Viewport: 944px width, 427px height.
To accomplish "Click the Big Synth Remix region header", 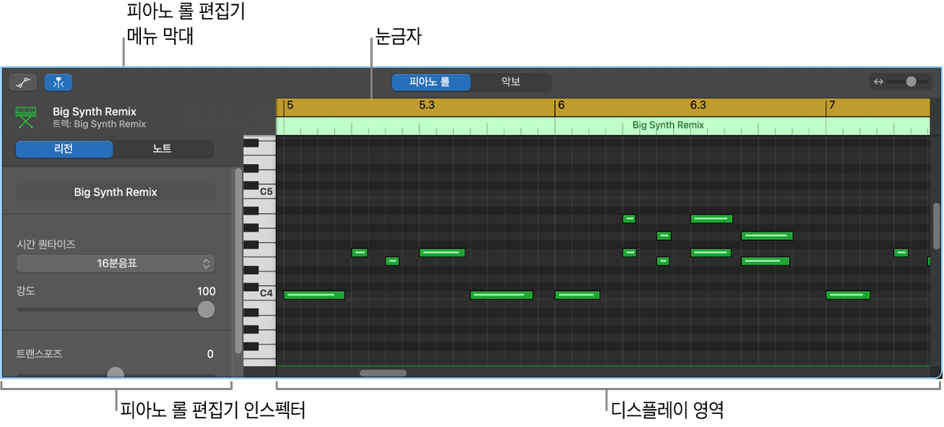I will [x=668, y=126].
